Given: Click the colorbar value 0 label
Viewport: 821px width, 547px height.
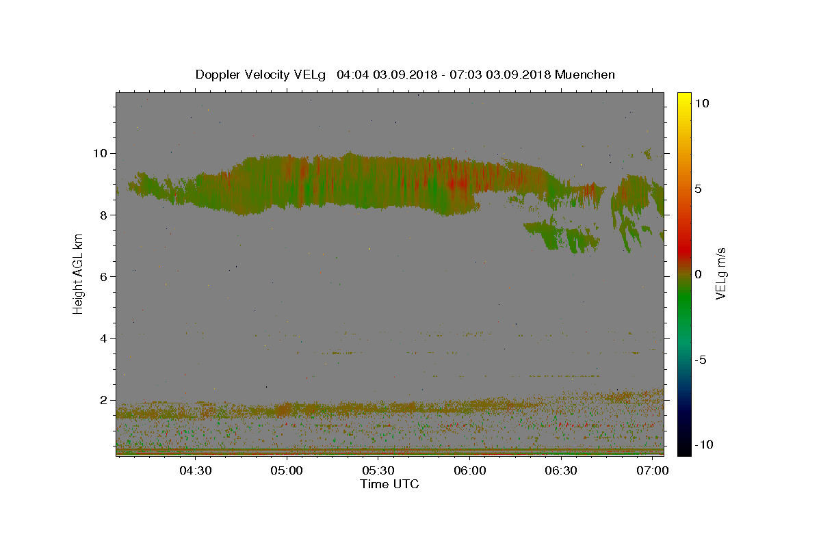Looking at the screenshot, I should (698, 274).
